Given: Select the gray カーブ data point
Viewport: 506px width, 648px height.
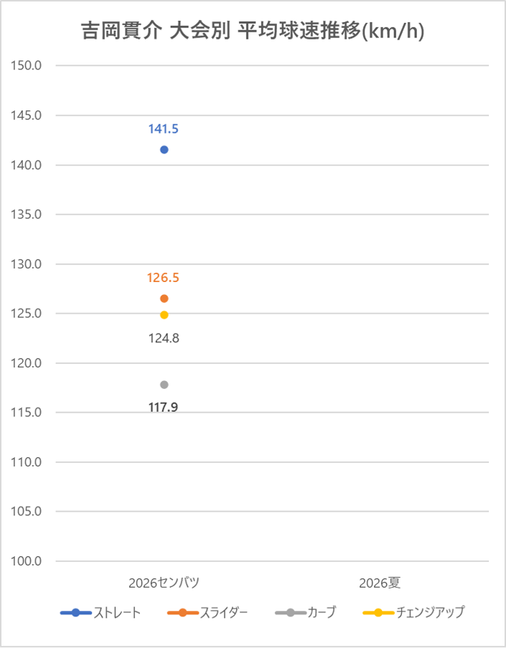Looking at the screenshot, I should pos(164,385).
